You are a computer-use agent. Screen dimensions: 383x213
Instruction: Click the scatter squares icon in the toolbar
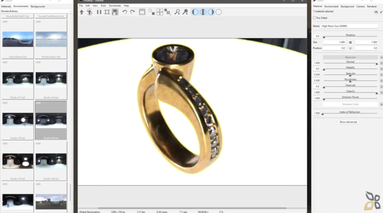[x=167, y=12]
